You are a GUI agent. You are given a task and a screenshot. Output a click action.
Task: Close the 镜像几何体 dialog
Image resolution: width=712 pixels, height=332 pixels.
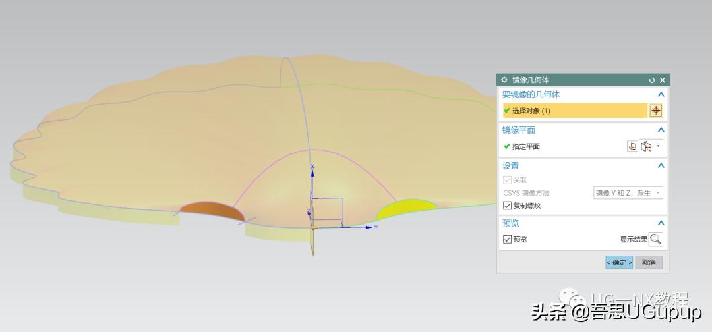tap(662, 80)
